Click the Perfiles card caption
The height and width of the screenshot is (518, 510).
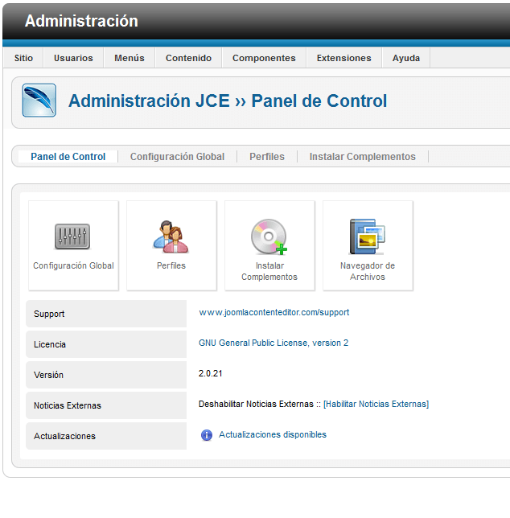(x=171, y=265)
